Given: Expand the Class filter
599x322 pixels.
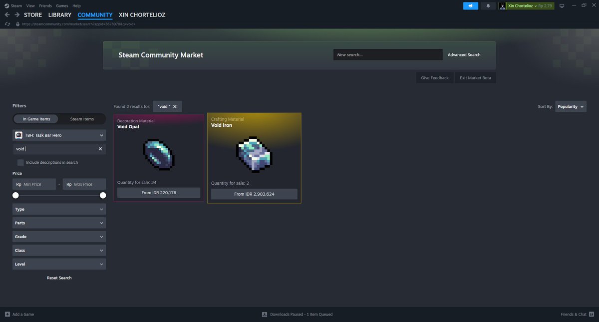Looking at the screenshot, I should [x=59, y=250].
